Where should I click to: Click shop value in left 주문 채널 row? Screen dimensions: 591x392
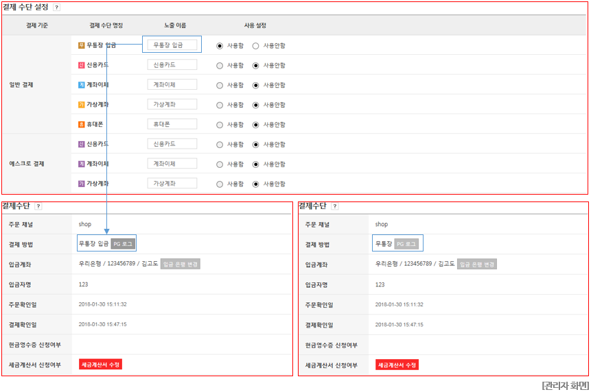click(x=85, y=224)
